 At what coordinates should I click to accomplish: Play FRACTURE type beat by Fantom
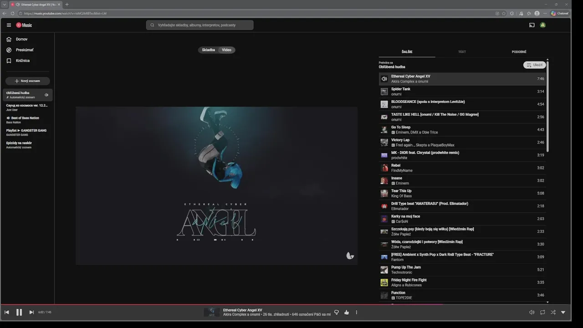(x=462, y=257)
